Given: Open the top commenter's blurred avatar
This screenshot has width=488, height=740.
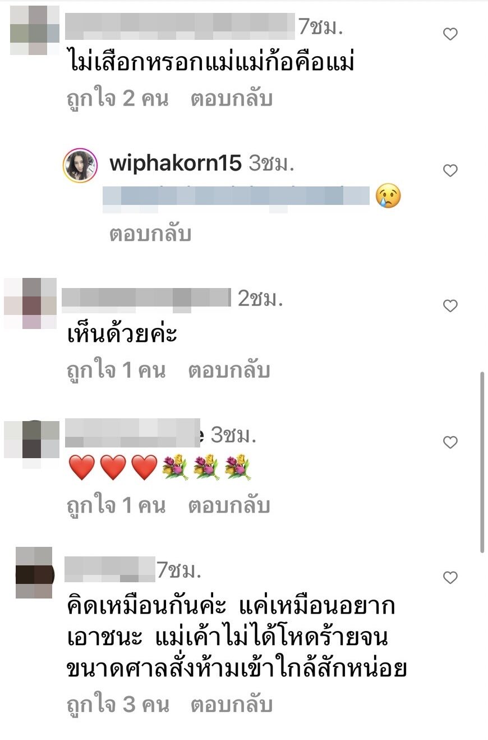Looking at the screenshot, I should click(35, 30).
